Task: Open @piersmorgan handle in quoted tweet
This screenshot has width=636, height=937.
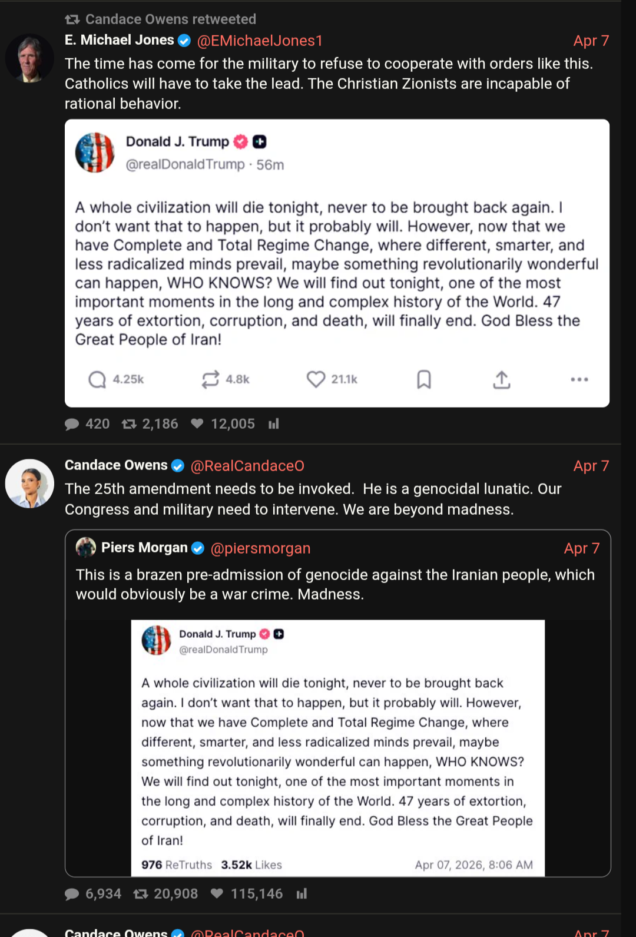Action: coord(260,548)
